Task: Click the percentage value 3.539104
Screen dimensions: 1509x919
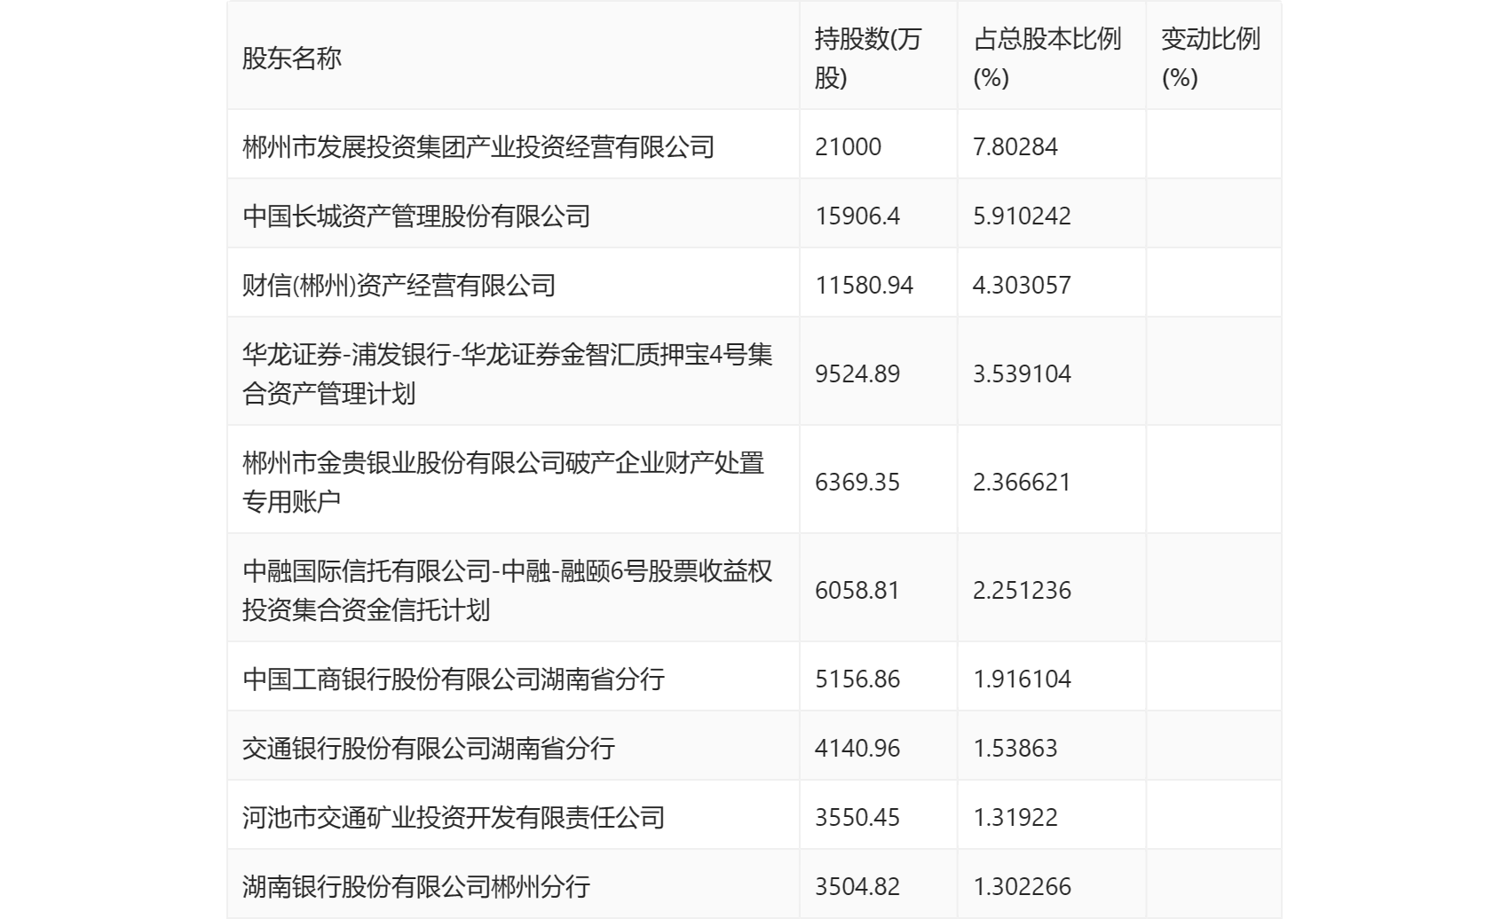Action: pyautogui.click(x=1022, y=373)
